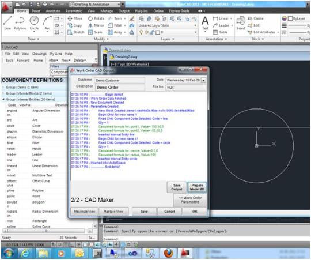Click the ByLayer color swatch
The width and height of the screenshot is (311, 260).
[290, 18]
